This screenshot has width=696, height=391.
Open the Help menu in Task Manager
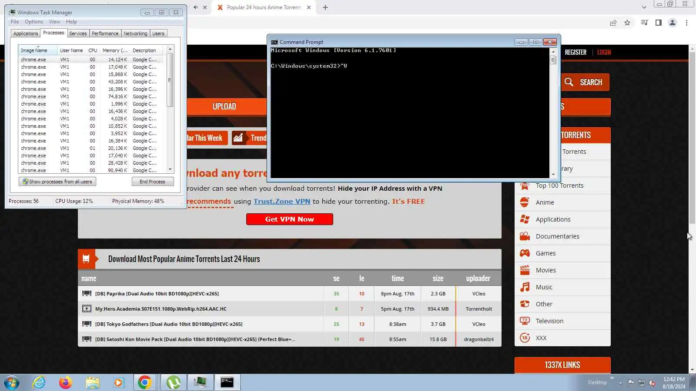coord(71,22)
